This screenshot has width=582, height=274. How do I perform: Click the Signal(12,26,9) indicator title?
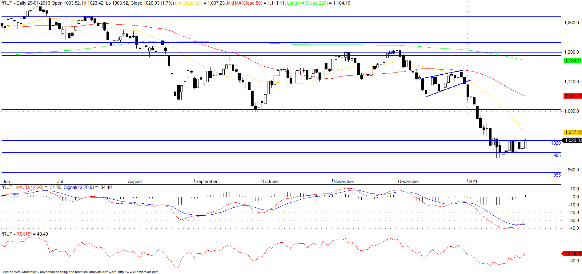click(x=79, y=187)
